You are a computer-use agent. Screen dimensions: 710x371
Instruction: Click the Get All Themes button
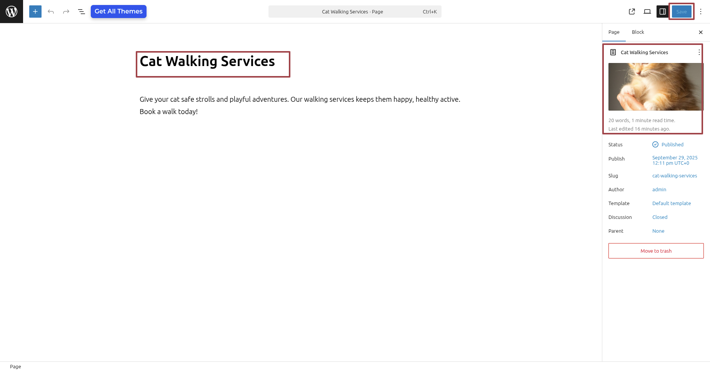click(x=118, y=12)
